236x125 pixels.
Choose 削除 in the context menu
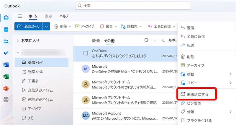tap(206, 57)
